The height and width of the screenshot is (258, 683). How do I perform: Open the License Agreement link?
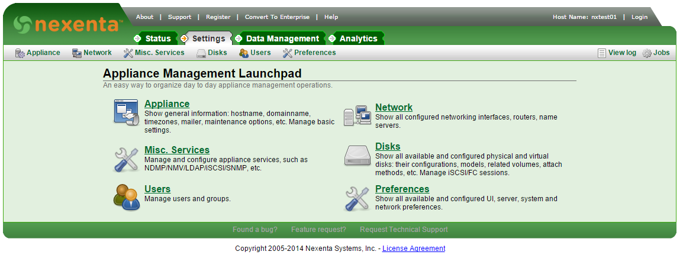(413, 249)
